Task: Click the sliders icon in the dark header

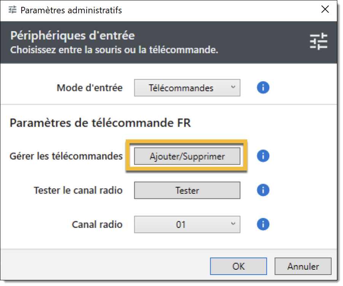Action: pos(318,41)
